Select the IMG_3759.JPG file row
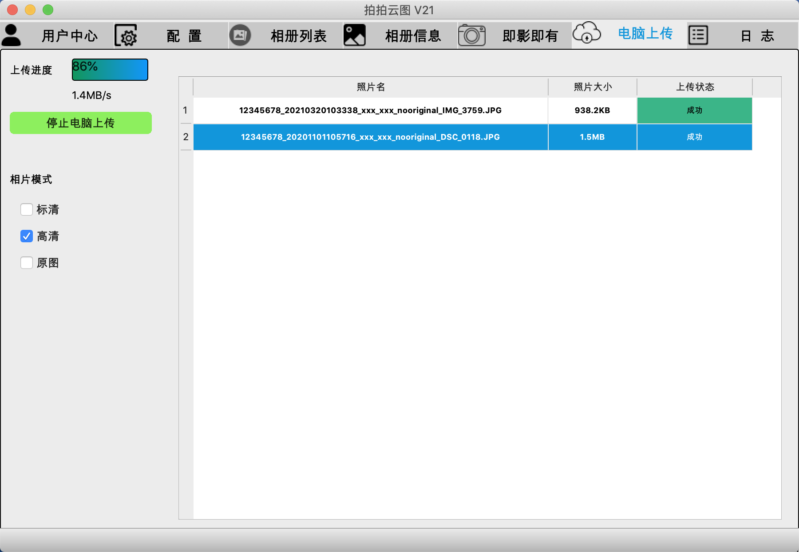 point(370,110)
